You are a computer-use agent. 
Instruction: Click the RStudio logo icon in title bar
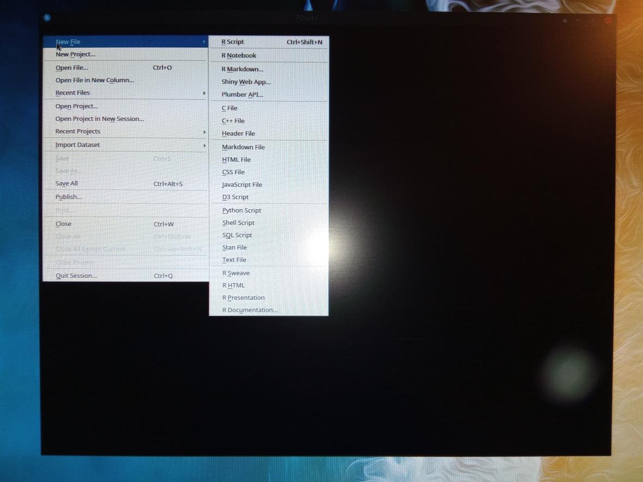tap(47, 17)
